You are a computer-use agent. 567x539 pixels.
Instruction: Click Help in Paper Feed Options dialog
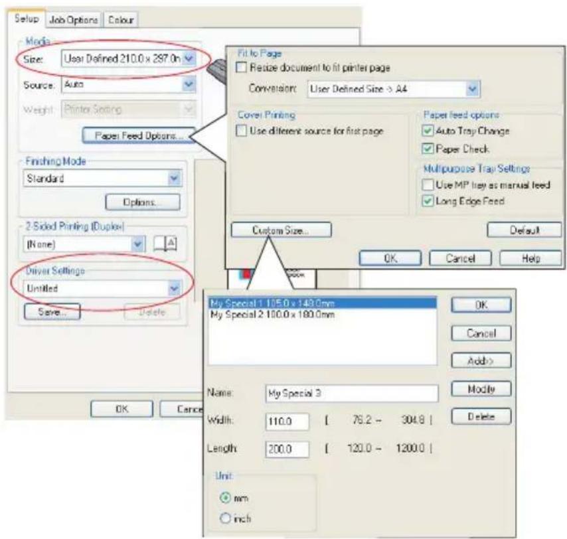click(531, 258)
